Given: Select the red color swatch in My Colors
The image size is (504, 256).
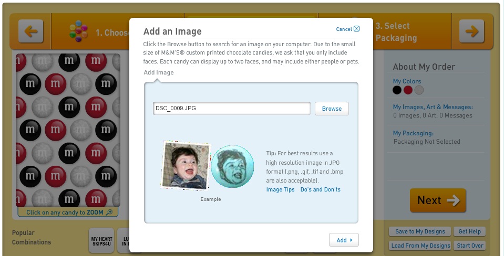Looking at the screenshot, I should [408, 90].
